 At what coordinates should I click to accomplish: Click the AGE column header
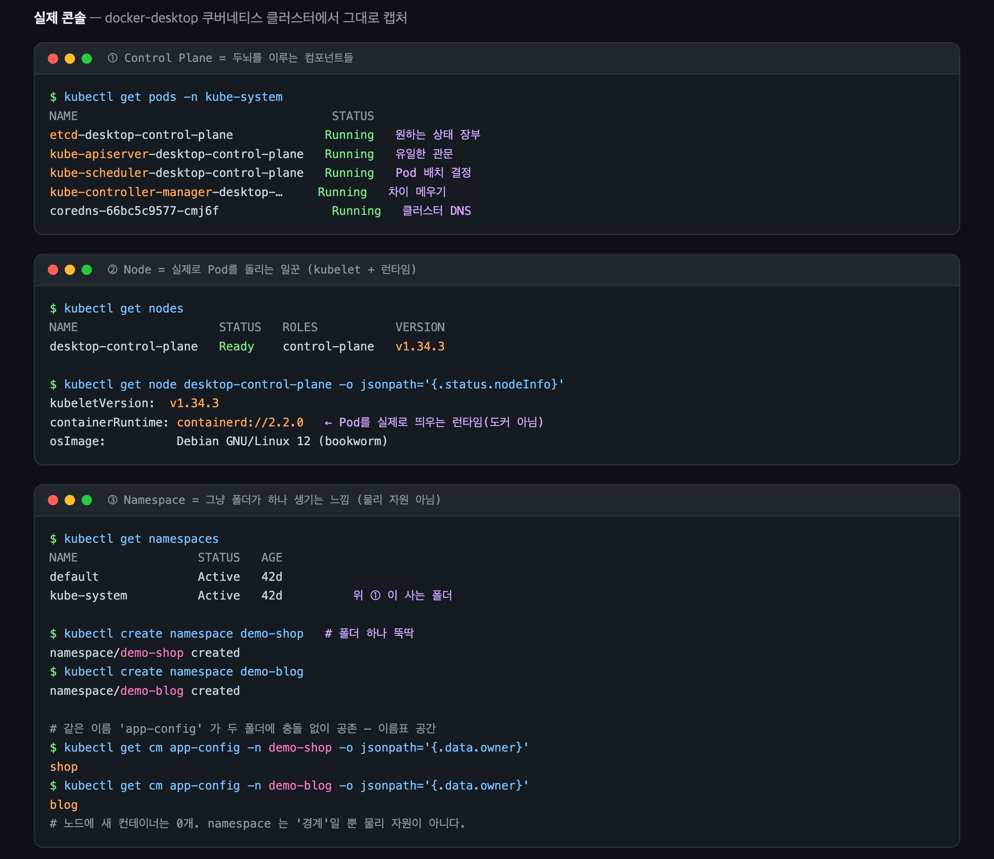pos(272,558)
